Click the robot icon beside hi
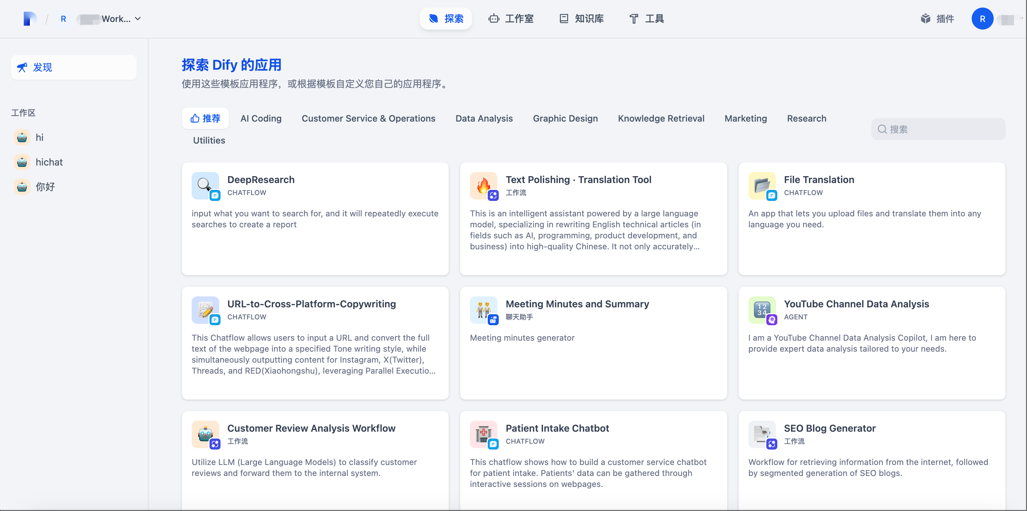Image resolution: width=1027 pixels, height=511 pixels. (22, 137)
